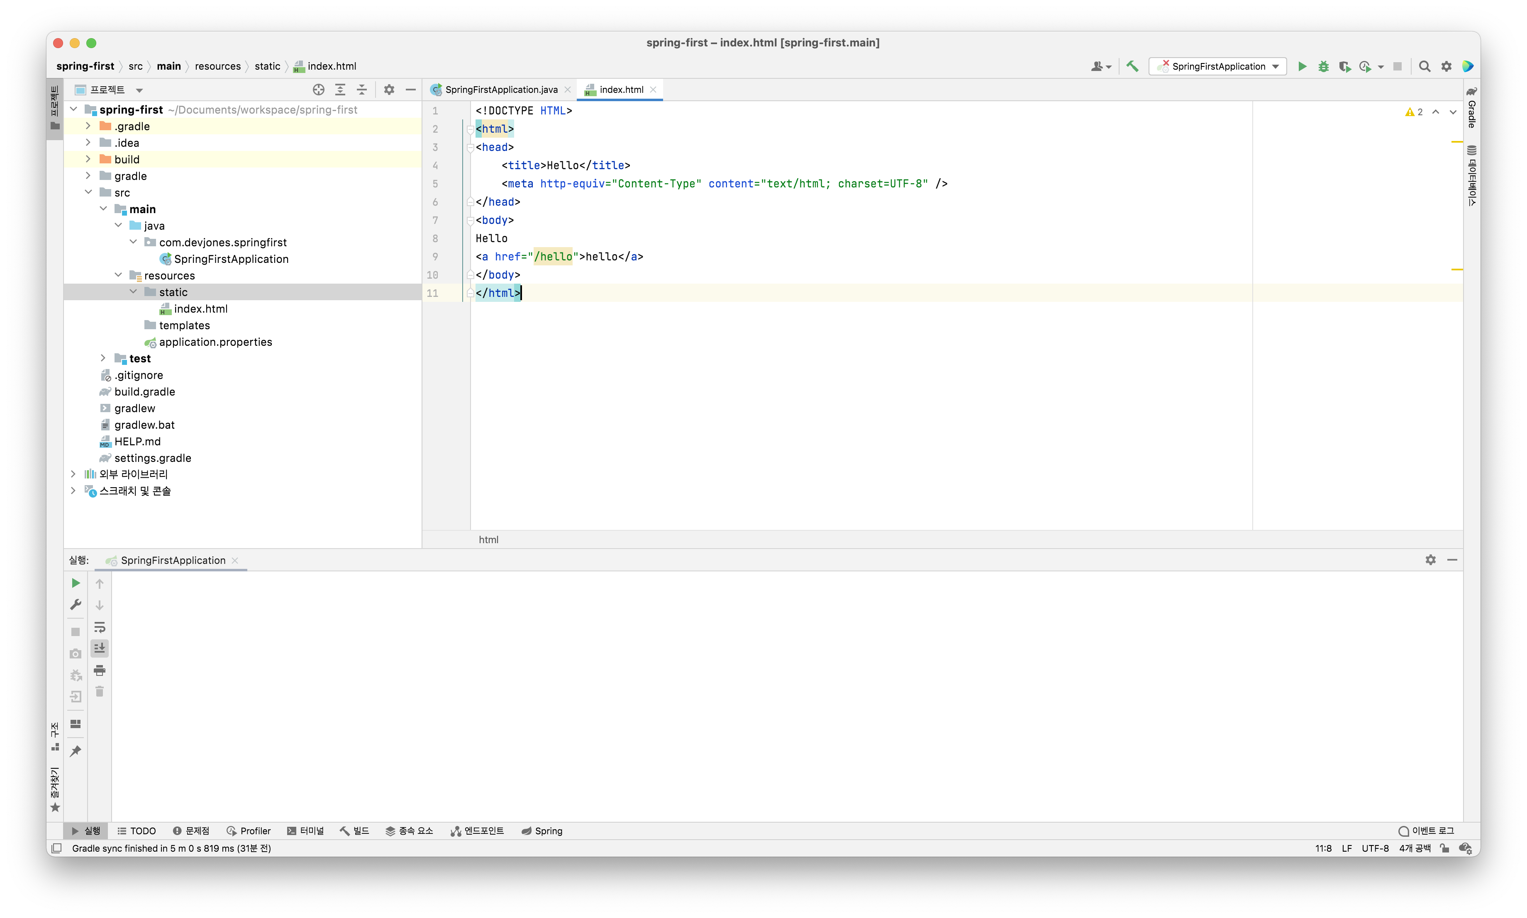This screenshot has width=1527, height=918.
Task: Click the Debug bug icon
Action: pos(1323,66)
